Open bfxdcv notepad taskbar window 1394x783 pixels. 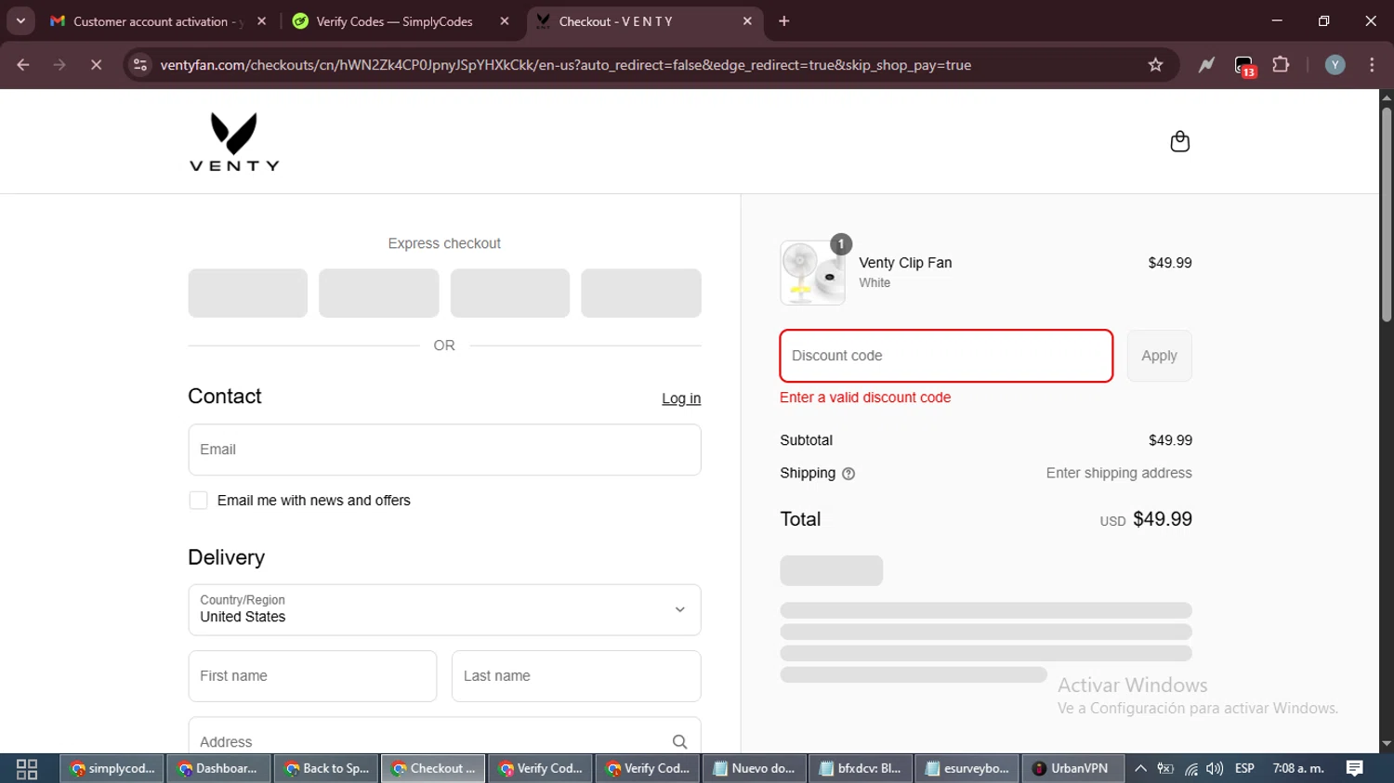tap(861, 768)
